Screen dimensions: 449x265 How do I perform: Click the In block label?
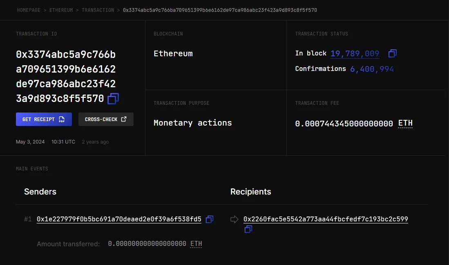(311, 53)
